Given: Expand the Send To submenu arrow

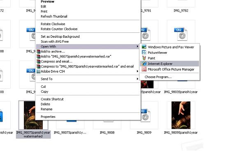Looking at the screenshot, I should coord(137,79).
